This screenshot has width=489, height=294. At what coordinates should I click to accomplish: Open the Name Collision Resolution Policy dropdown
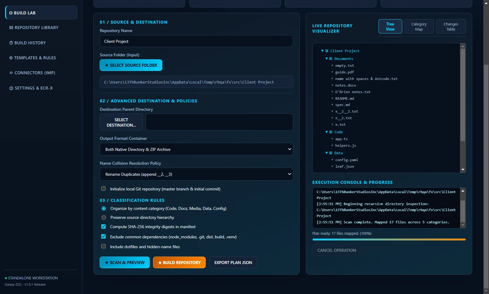[x=196, y=174]
